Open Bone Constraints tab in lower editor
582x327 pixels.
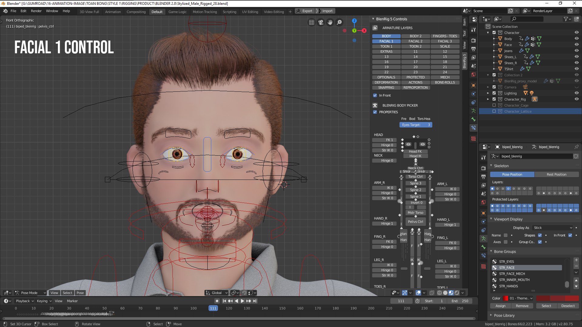tap(483, 256)
